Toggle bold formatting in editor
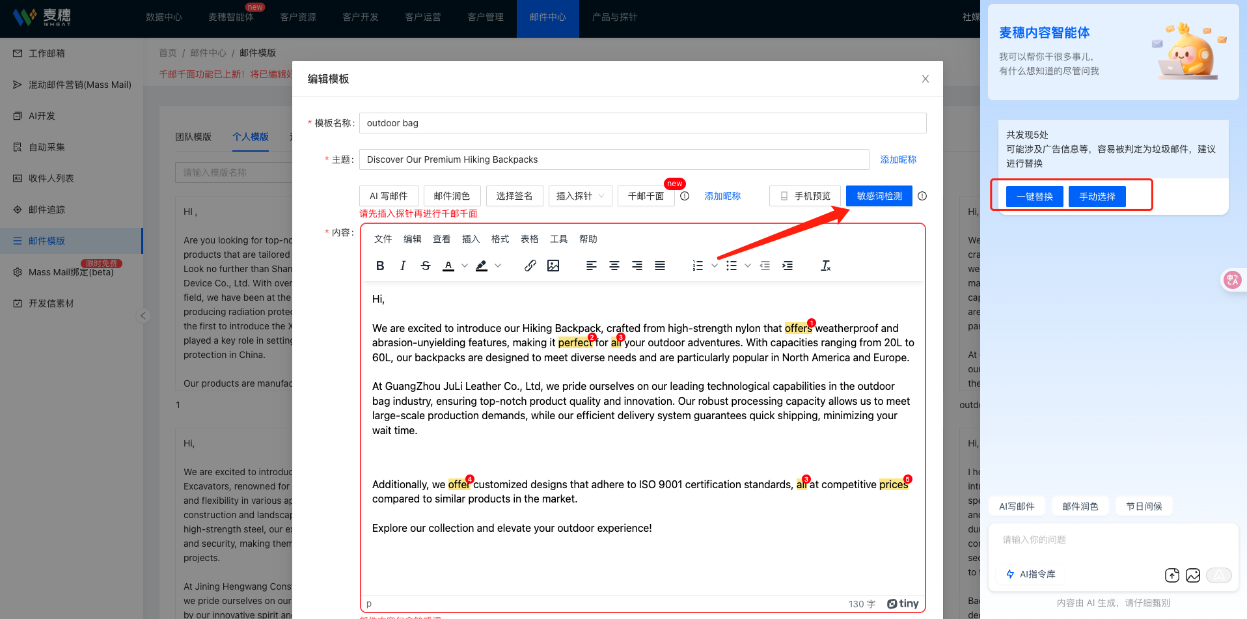Viewport: 1247px width, 619px height. pos(380,266)
